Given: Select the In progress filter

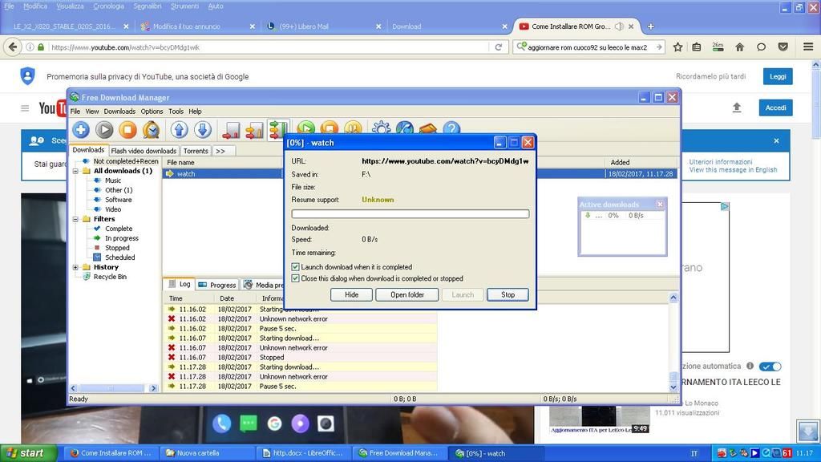Looking at the screenshot, I should point(122,238).
